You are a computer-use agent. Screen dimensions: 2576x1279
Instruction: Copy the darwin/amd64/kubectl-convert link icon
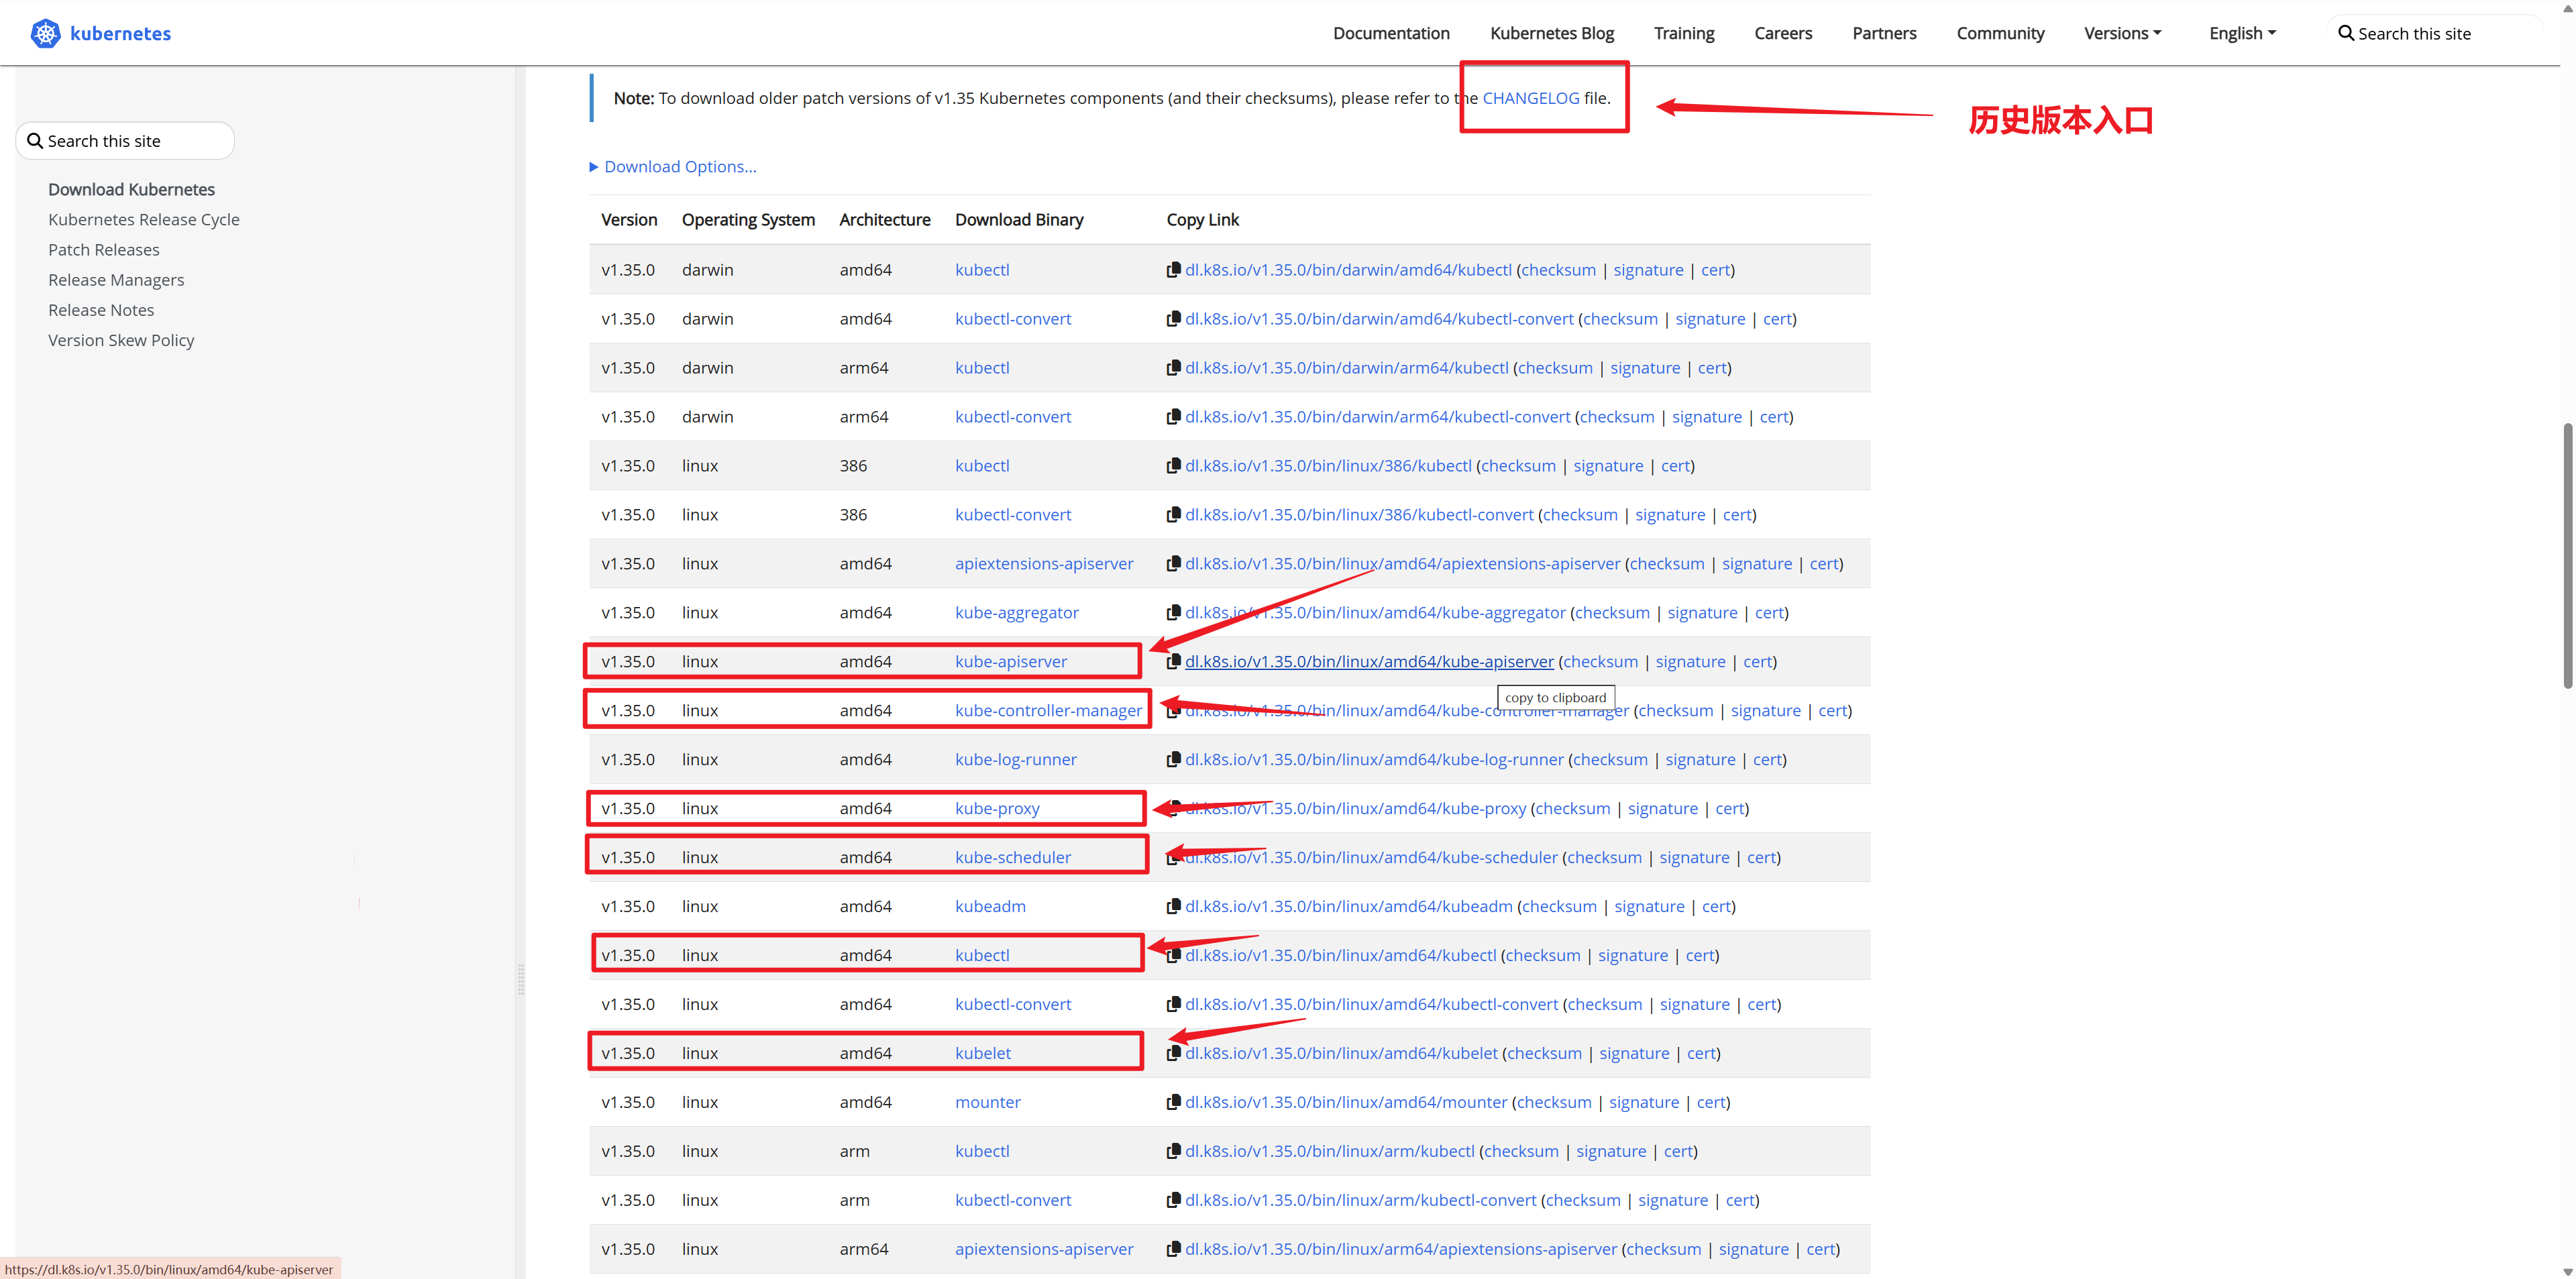[1173, 319]
